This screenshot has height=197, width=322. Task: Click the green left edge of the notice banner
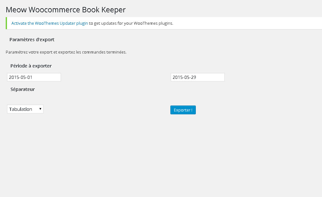pos(6,23)
